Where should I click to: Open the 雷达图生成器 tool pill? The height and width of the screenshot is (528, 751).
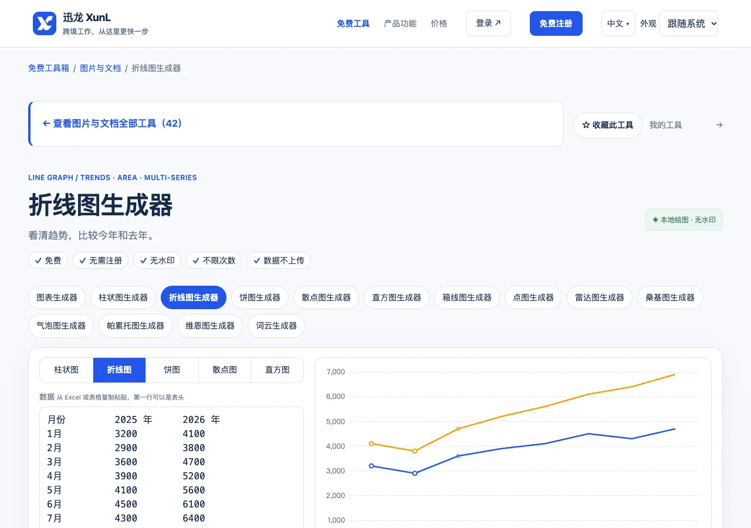coord(600,297)
